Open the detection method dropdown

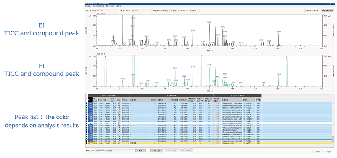[x=169, y=11]
